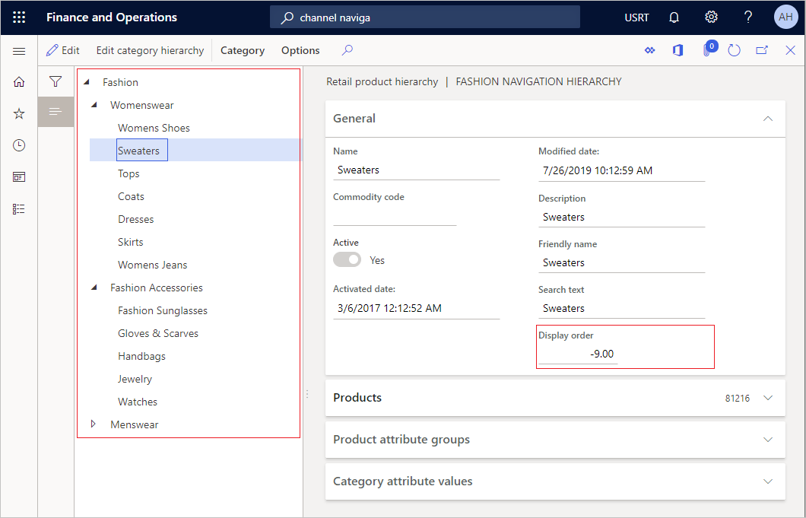Show the filter pane funnel icon
This screenshot has height=518, width=806.
(x=56, y=81)
